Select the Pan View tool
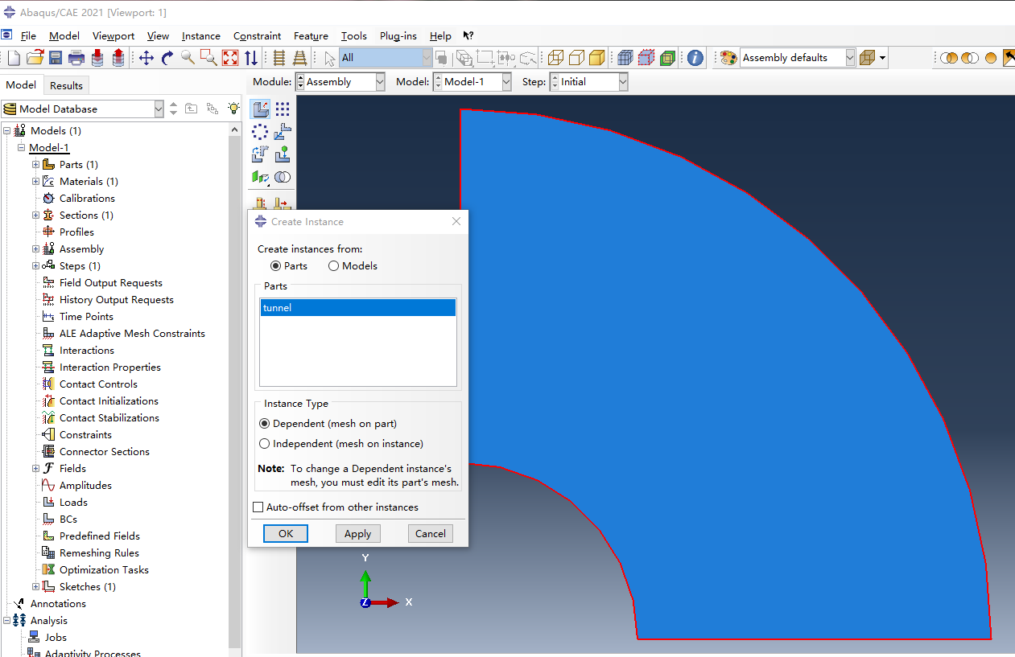 pyautogui.click(x=146, y=58)
